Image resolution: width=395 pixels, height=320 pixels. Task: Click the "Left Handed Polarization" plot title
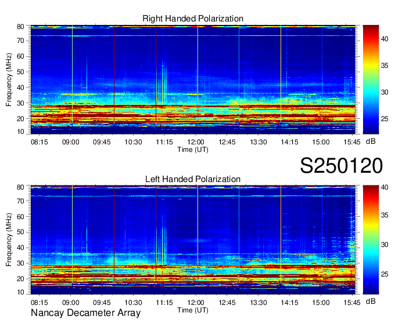(193, 179)
